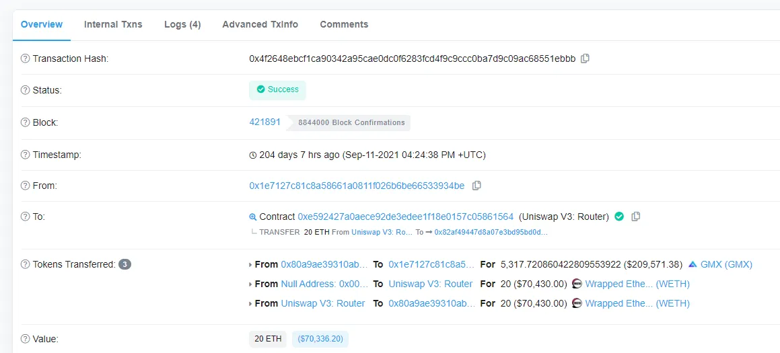
Task: Click the 8844000 Block Confirmations badge
Action: tap(351, 122)
